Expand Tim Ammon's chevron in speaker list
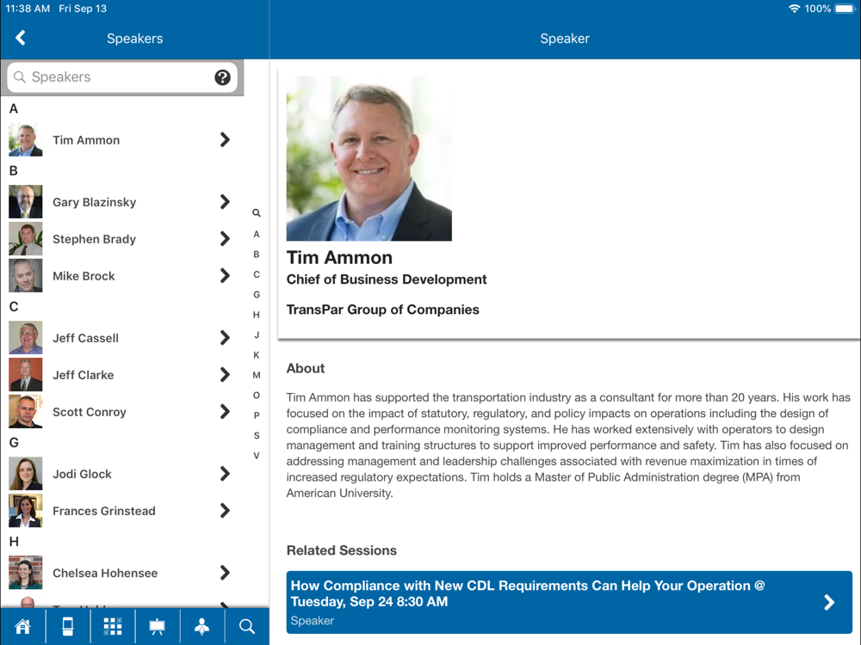The width and height of the screenshot is (861, 645). [x=225, y=139]
